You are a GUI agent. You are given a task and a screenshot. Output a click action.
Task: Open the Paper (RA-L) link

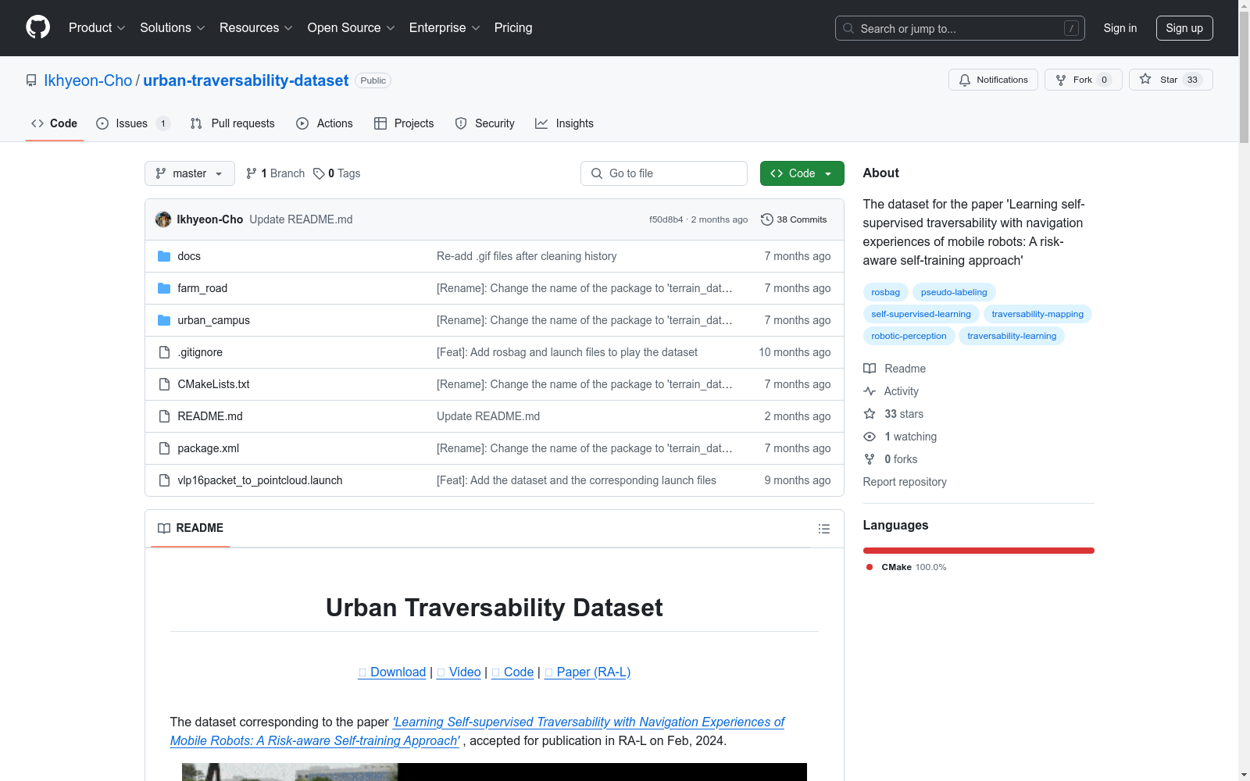click(x=587, y=672)
